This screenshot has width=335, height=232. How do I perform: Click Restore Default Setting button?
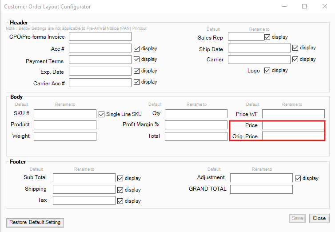click(x=35, y=222)
